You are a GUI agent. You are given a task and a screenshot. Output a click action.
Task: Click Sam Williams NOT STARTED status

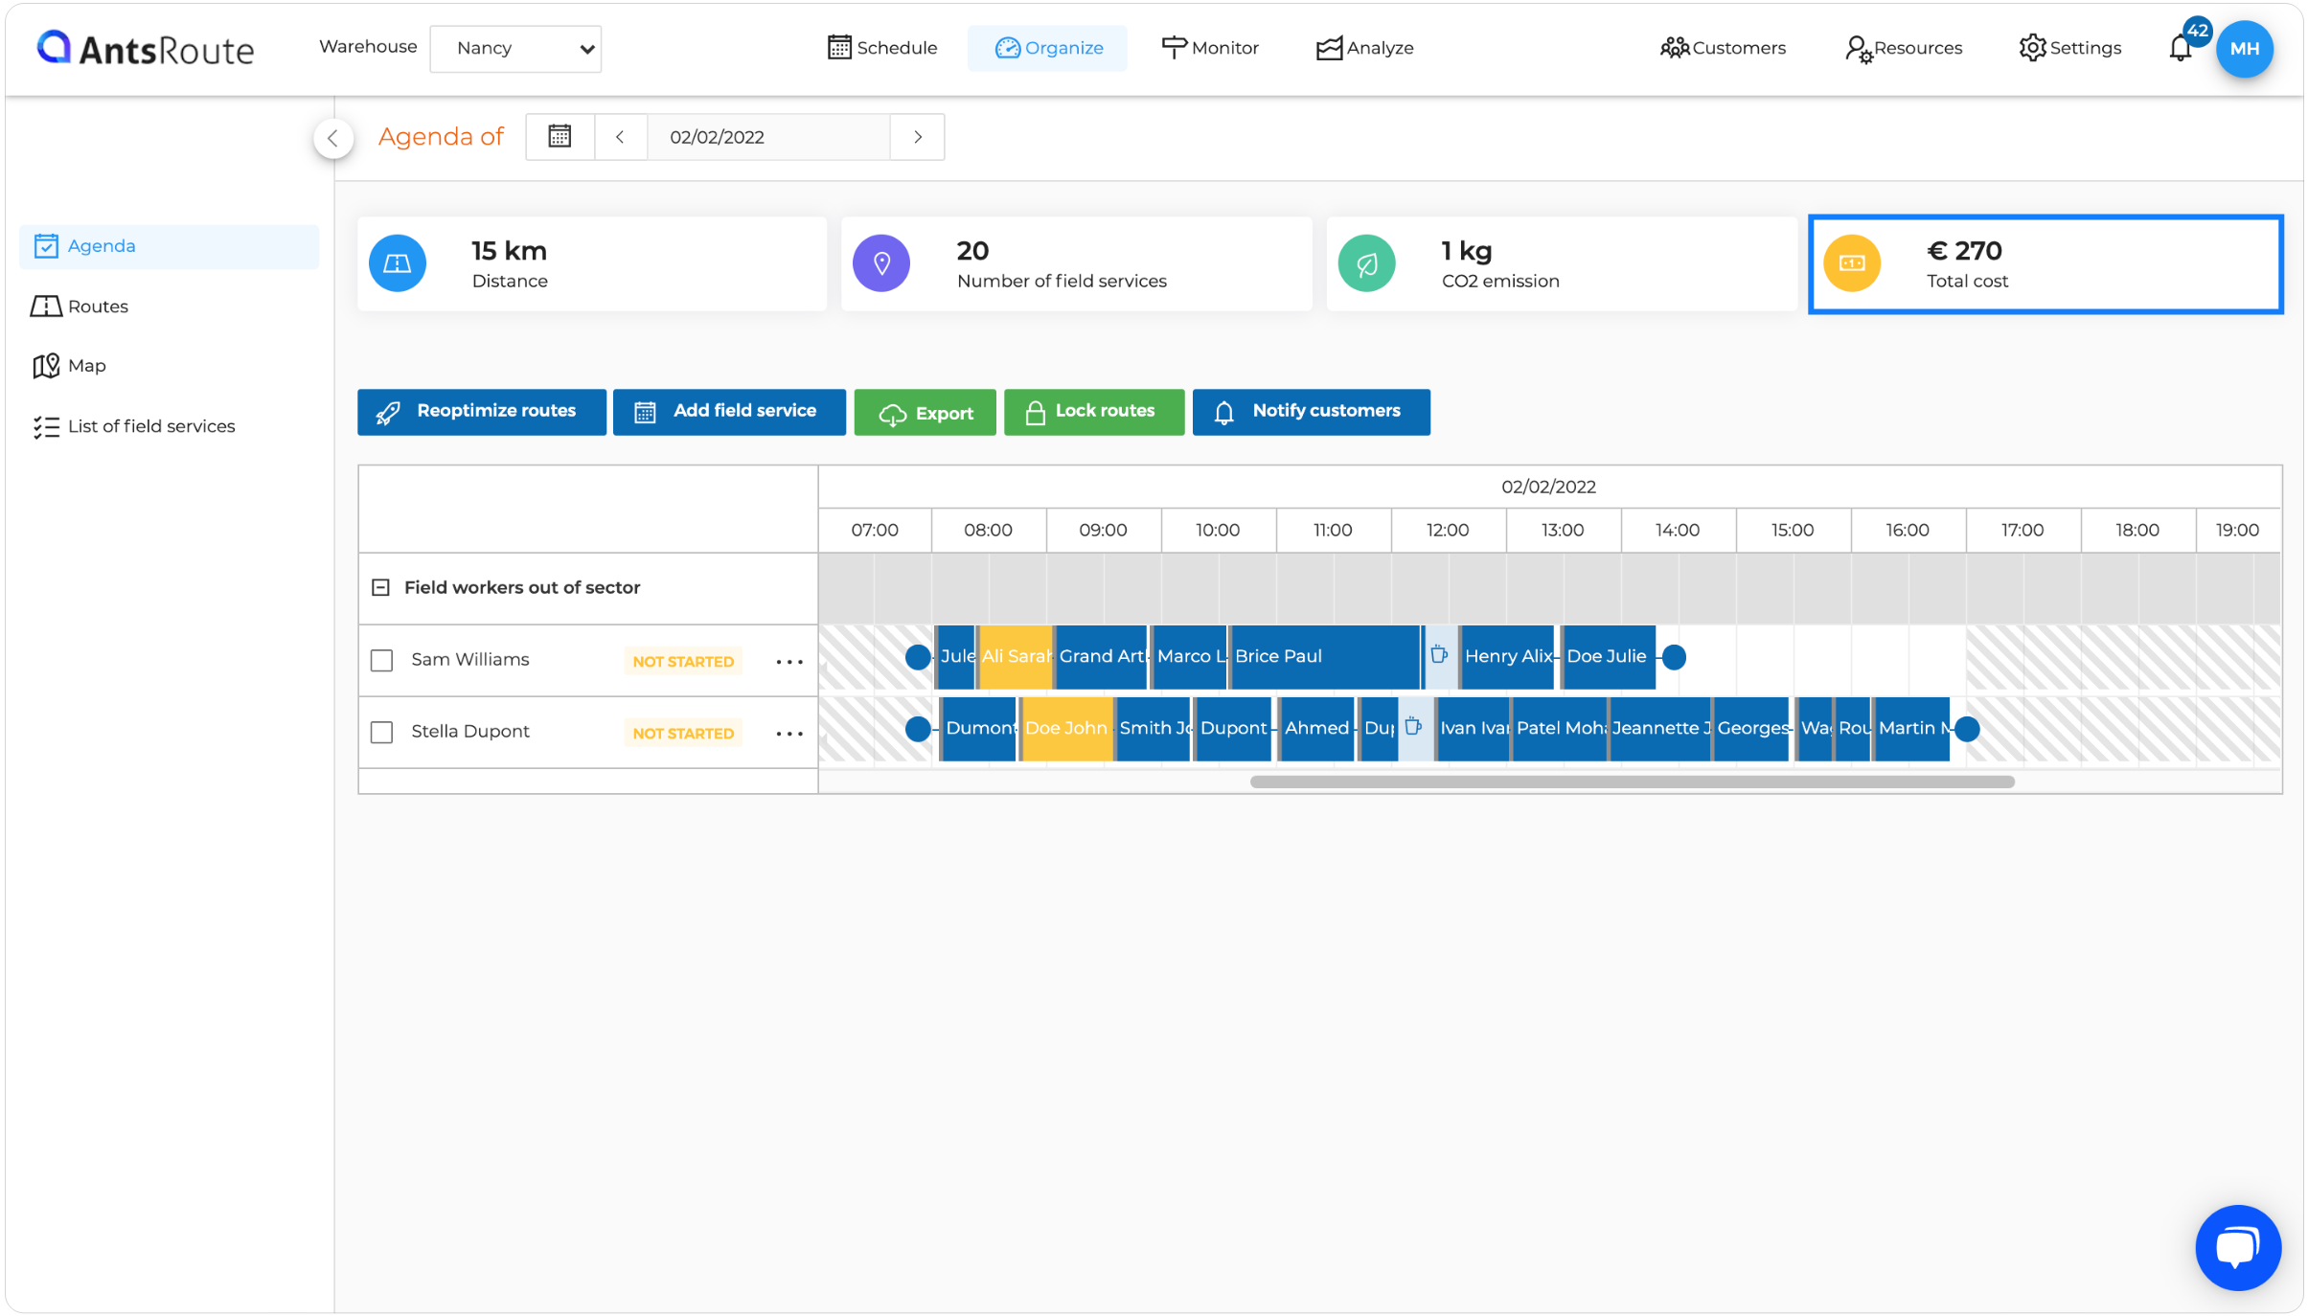pos(683,661)
